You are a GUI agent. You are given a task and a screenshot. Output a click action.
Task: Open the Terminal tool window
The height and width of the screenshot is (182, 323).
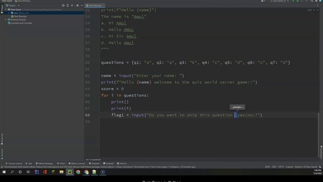coord(109,163)
